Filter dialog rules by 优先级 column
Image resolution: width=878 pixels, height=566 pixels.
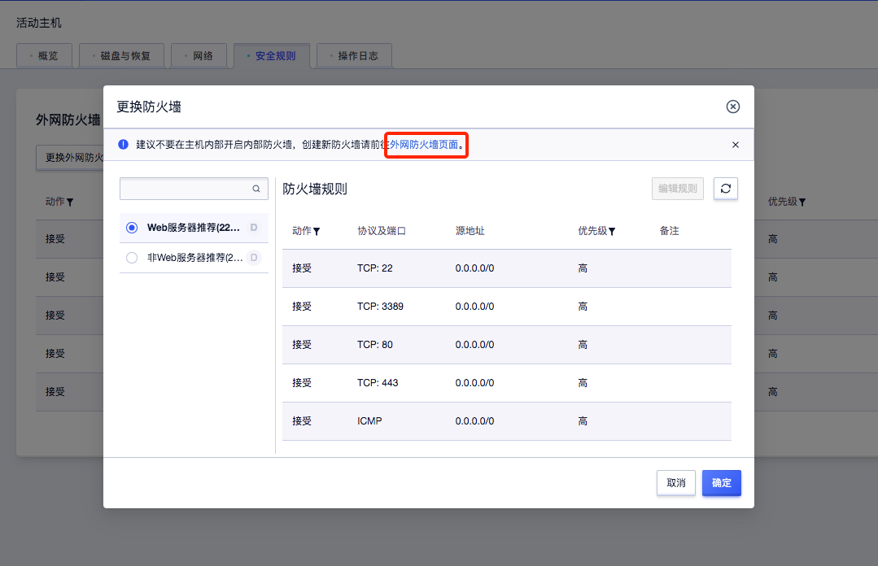[612, 231]
